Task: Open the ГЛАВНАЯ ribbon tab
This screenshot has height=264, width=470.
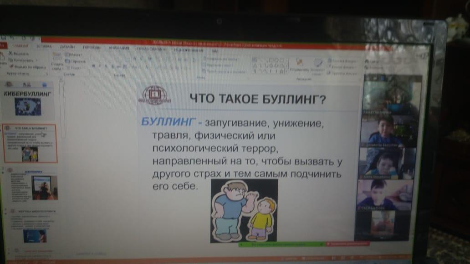Action: coord(20,46)
